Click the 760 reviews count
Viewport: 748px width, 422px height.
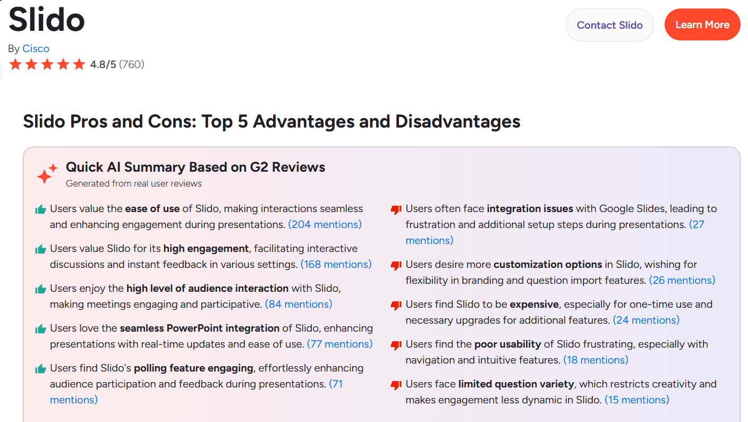pyautogui.click(x=131, y=65)
